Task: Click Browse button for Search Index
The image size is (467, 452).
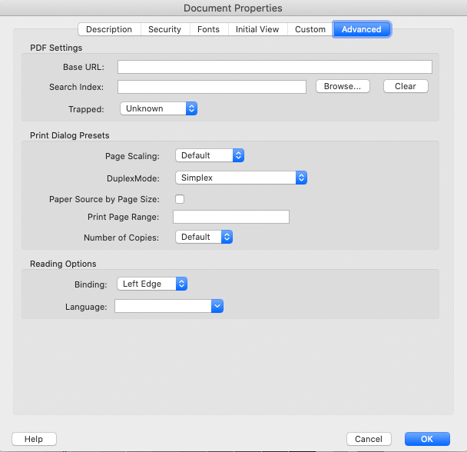Action: (x=342, y=87)
